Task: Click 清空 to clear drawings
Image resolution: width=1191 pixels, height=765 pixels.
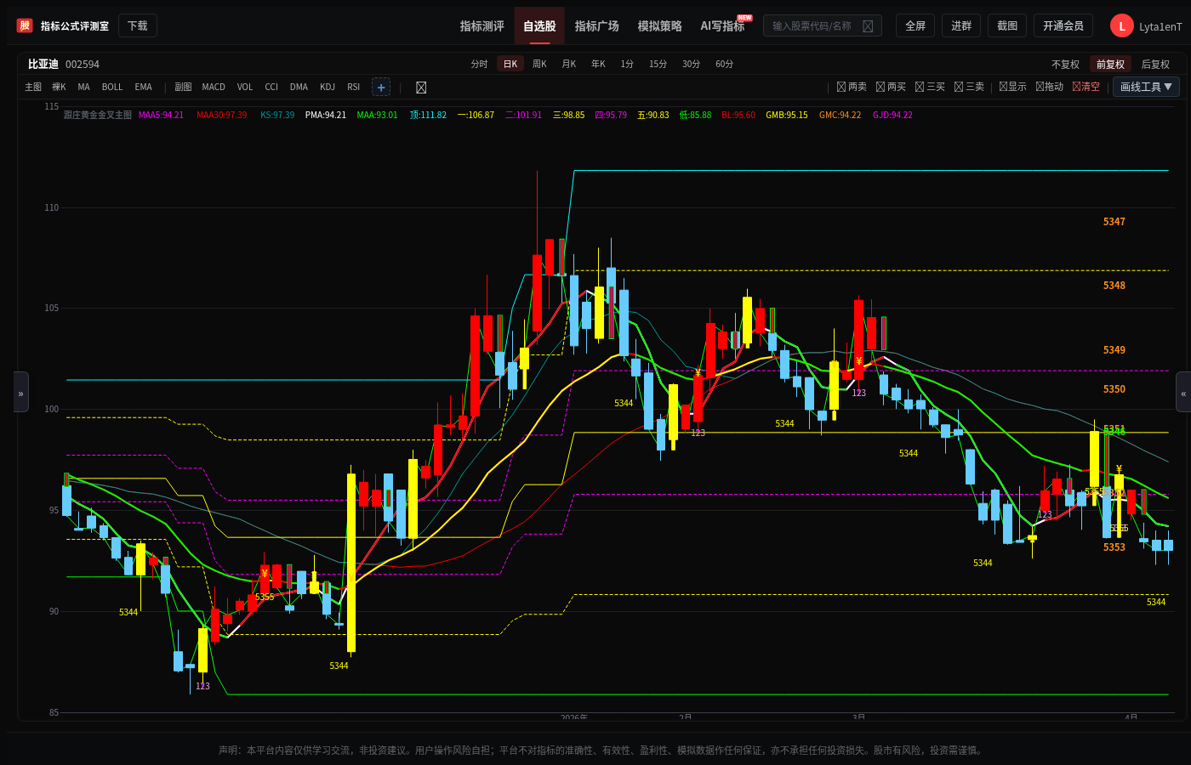Action: [x=1086, y=87]
